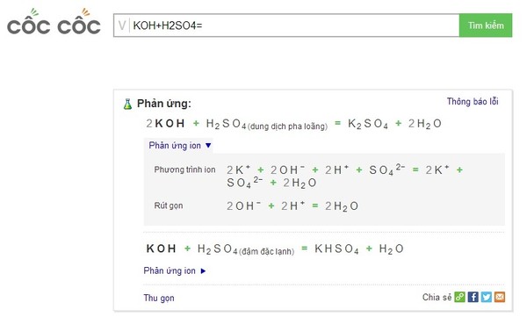Click into the KOH+H2SO4= search box

tap(294, 25)
